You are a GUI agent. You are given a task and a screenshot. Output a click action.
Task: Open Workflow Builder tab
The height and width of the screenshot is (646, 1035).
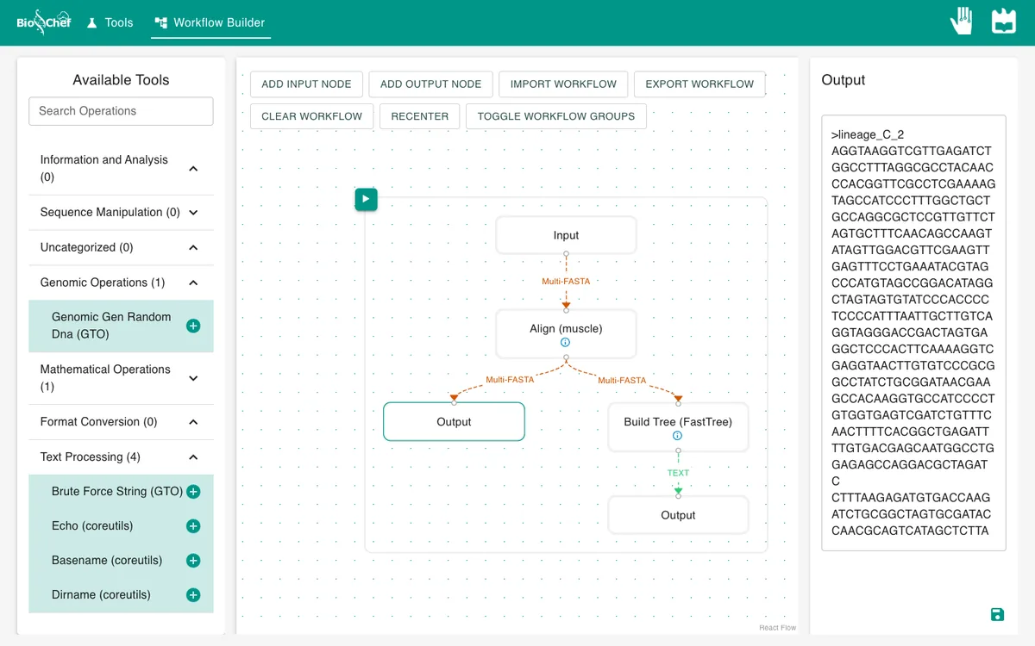[x=210, y=22]
